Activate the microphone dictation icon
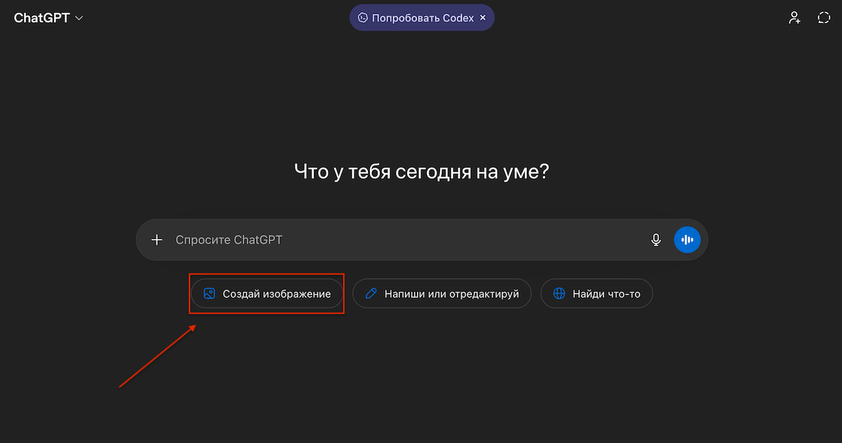Viewport: 842px width, 443px height. point(656,240)
